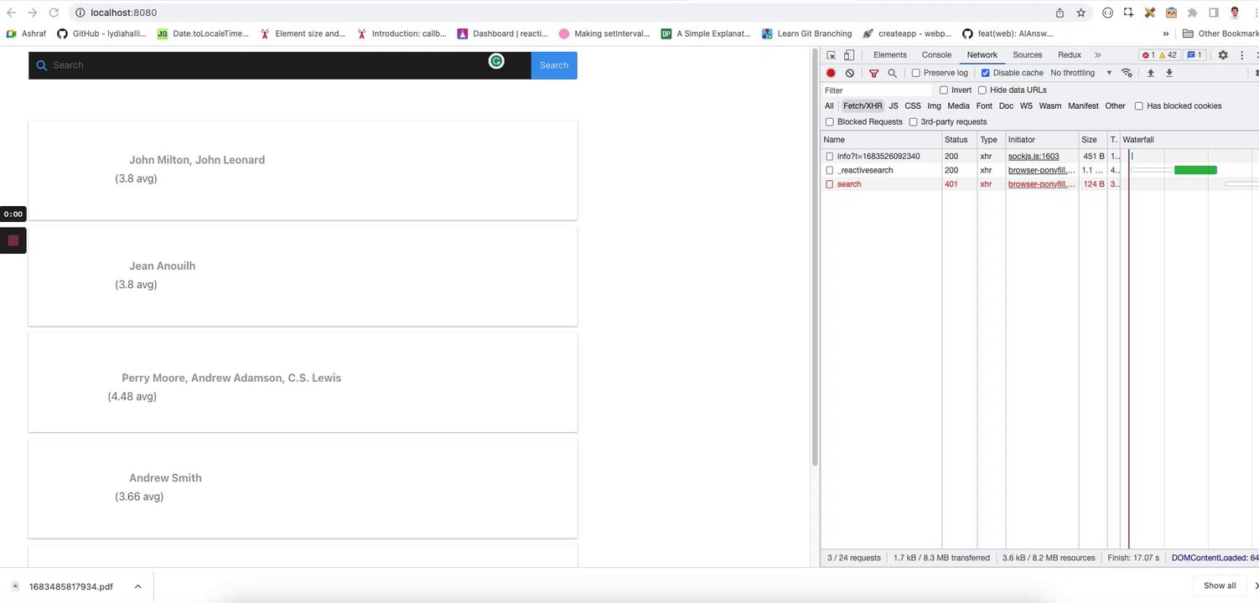
Task: Check Has blocked cookies
Action: [1139, 106]
